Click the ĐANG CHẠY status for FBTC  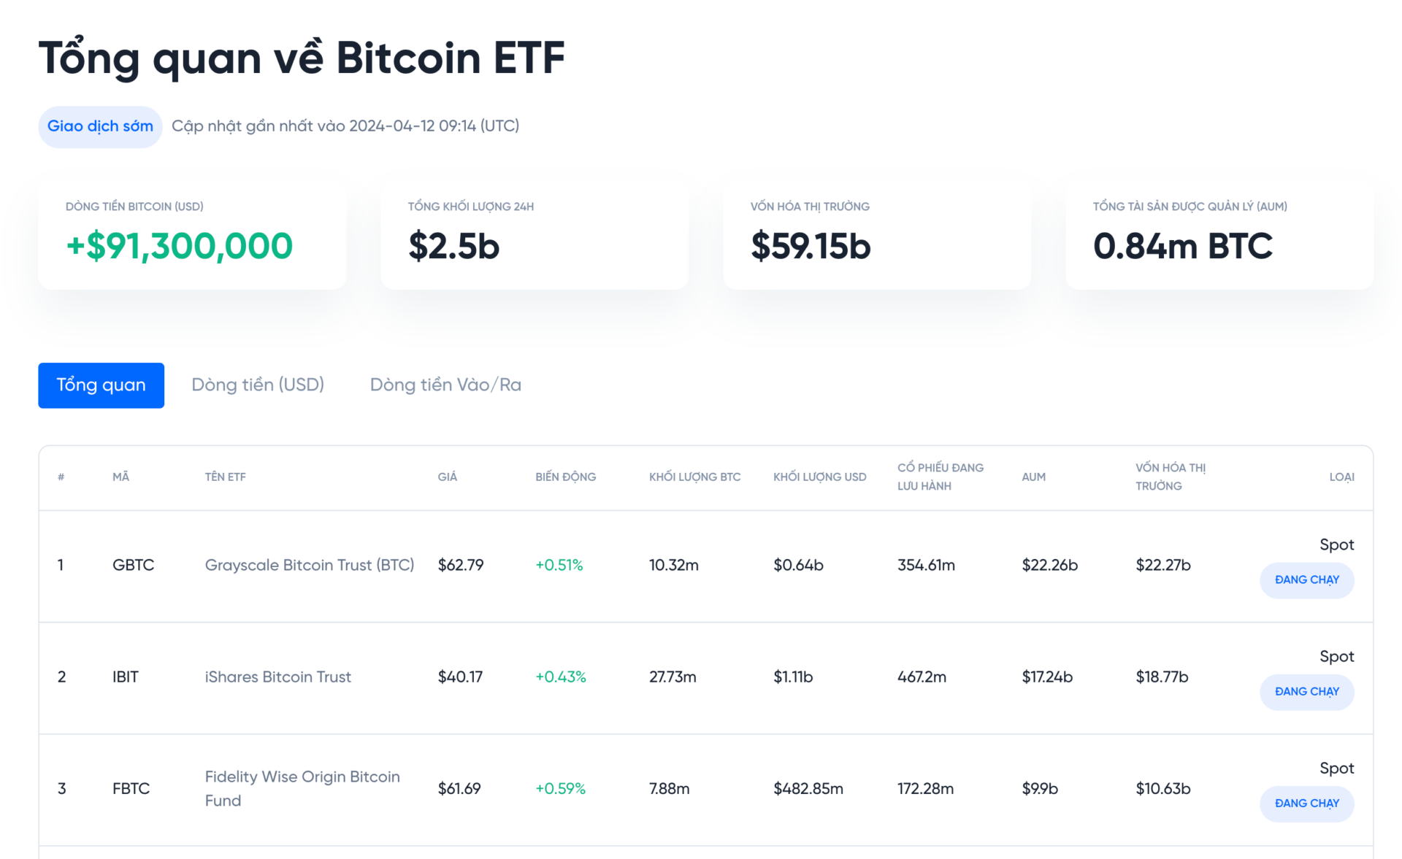(x=1306, y=804)
